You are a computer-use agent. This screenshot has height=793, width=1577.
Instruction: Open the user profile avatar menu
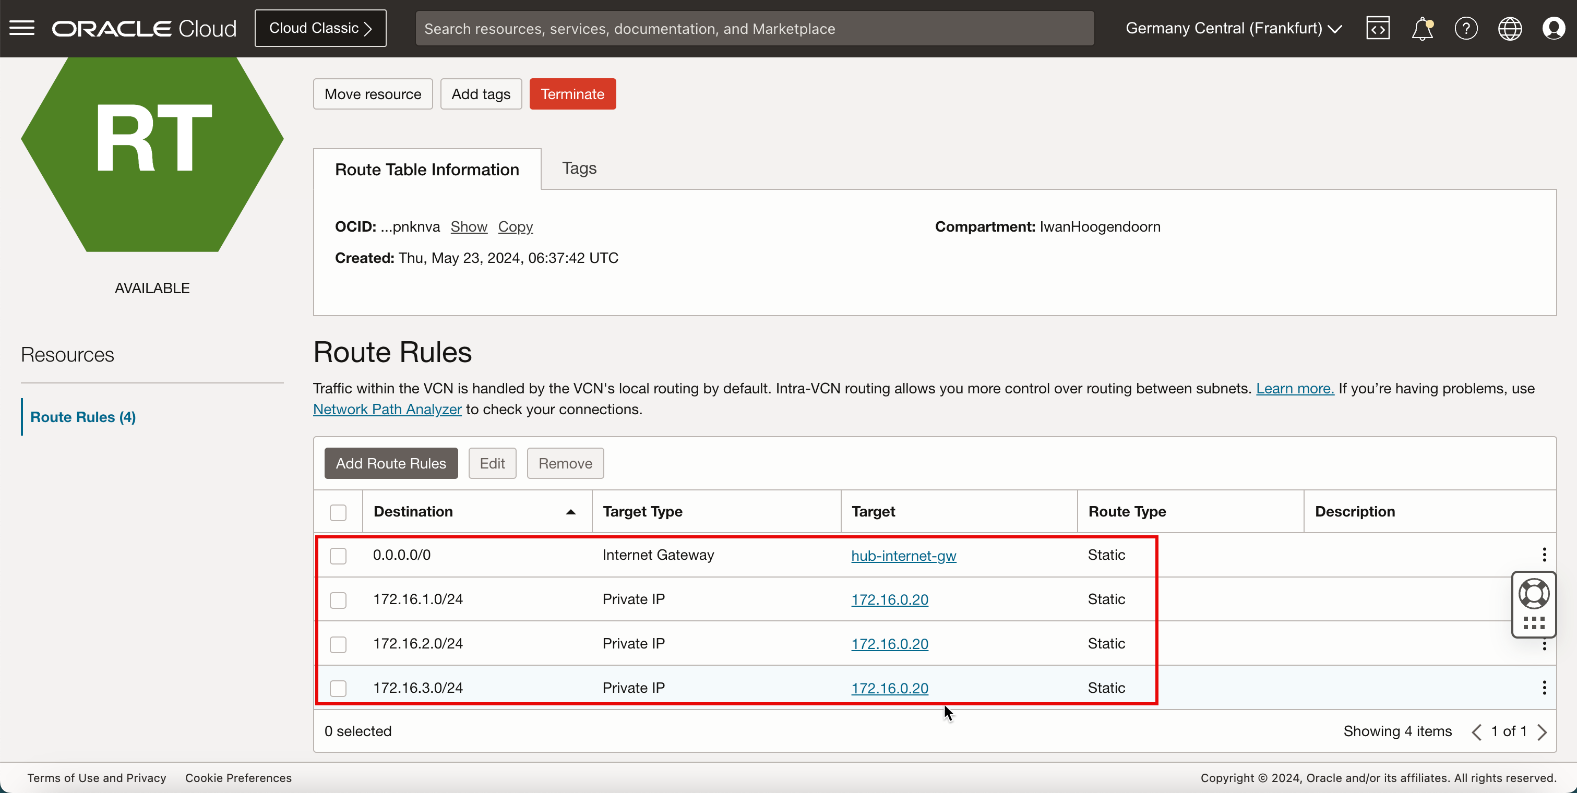tap(1554, 28)
